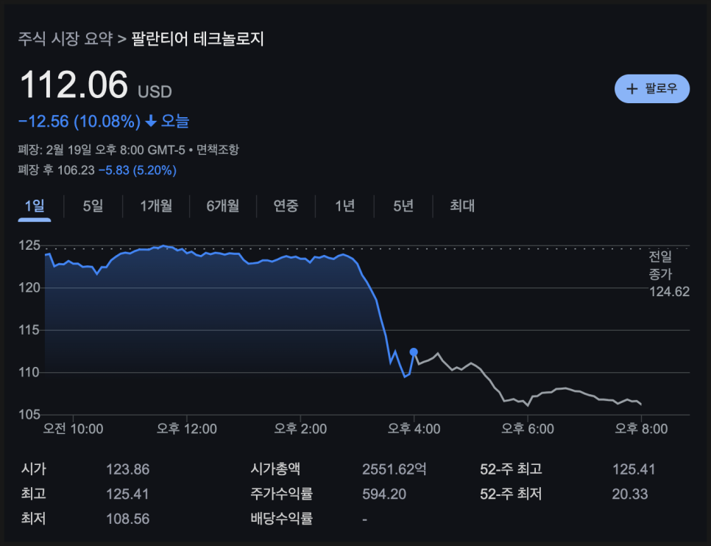
Task: Open the 면책조항 disclaimer link
Action: click(217, 150)
